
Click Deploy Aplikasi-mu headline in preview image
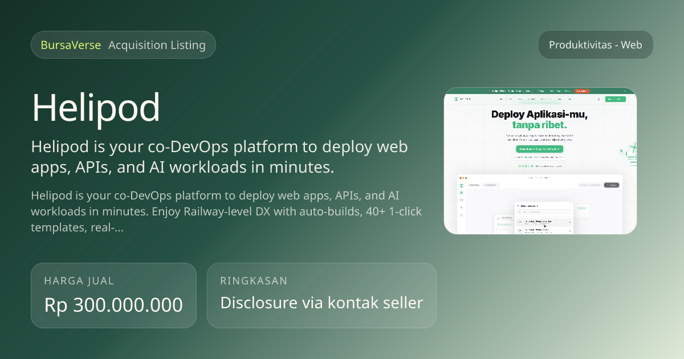[x=539, y=115]
